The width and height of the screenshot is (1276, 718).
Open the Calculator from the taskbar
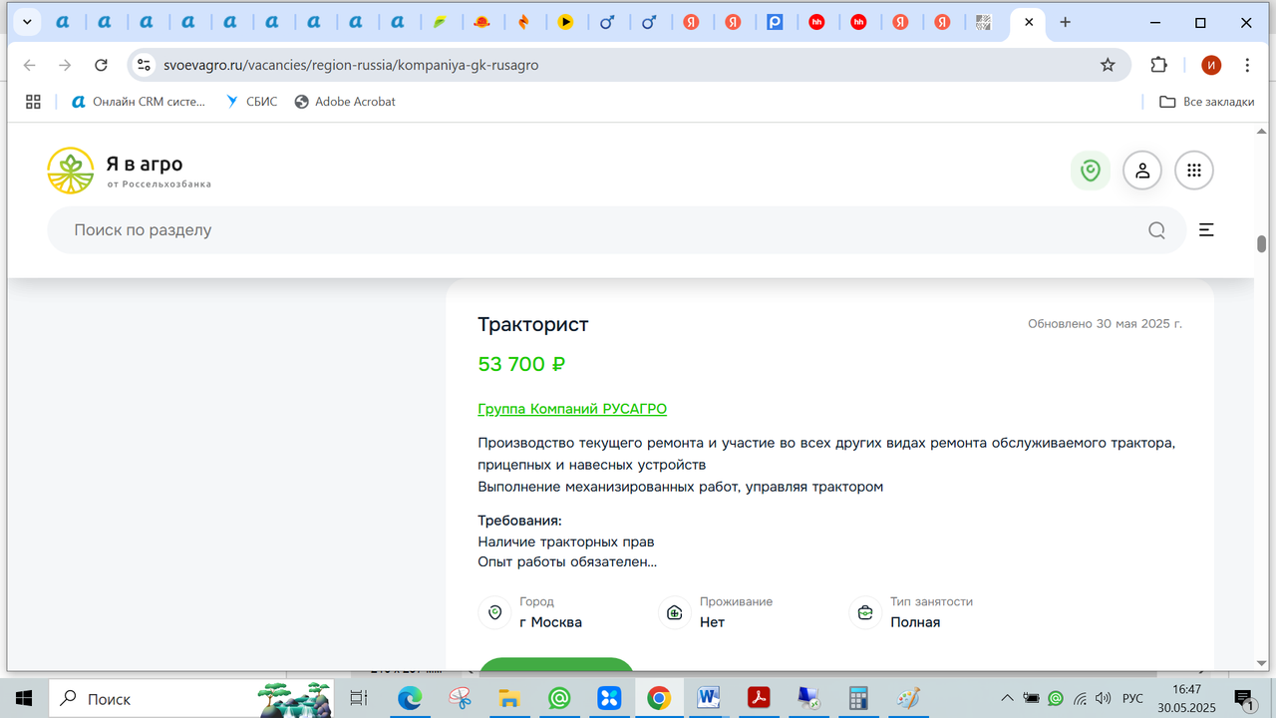click(858, 698)
